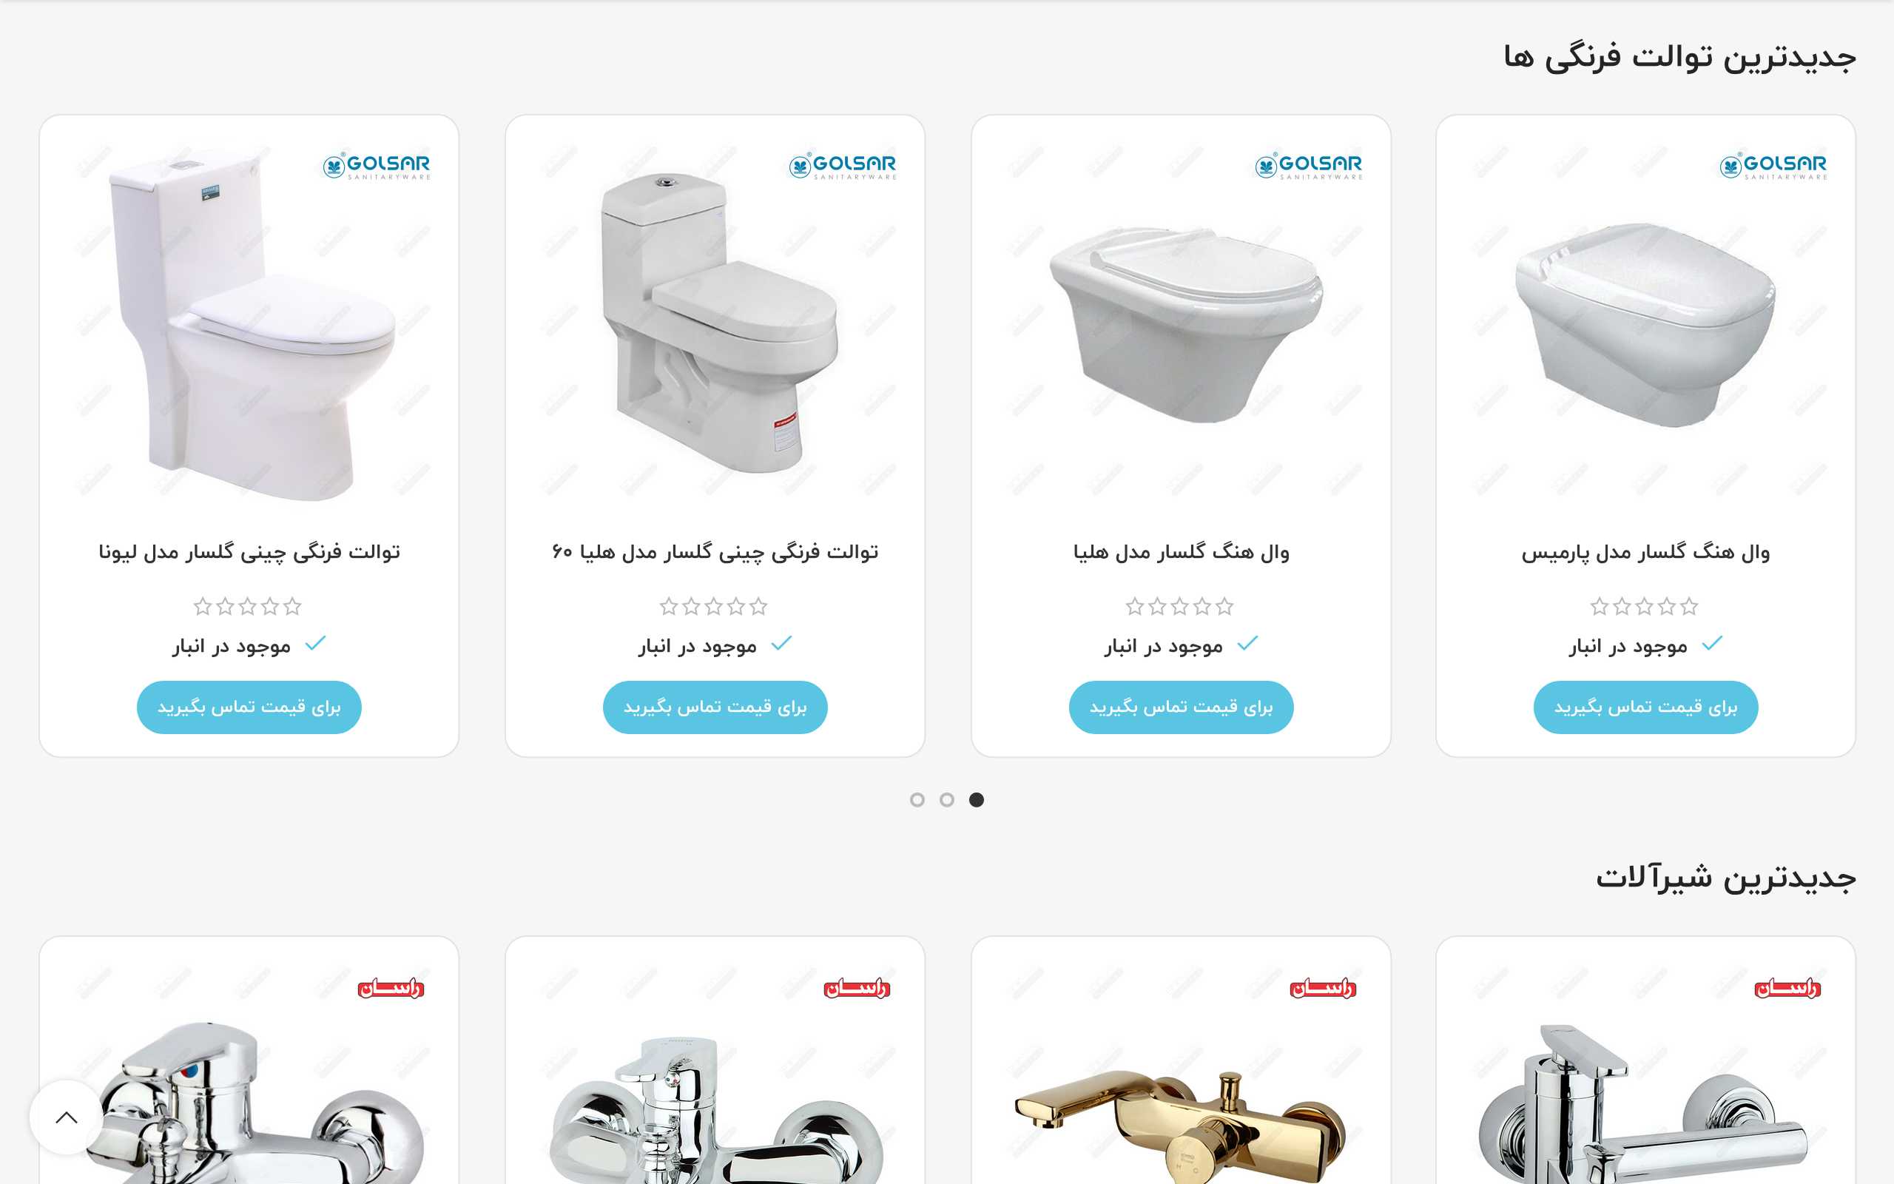Click the star rating of وال هنگ پارمیس
The image size is (1894, 1184).
[x=1645, y=606]
